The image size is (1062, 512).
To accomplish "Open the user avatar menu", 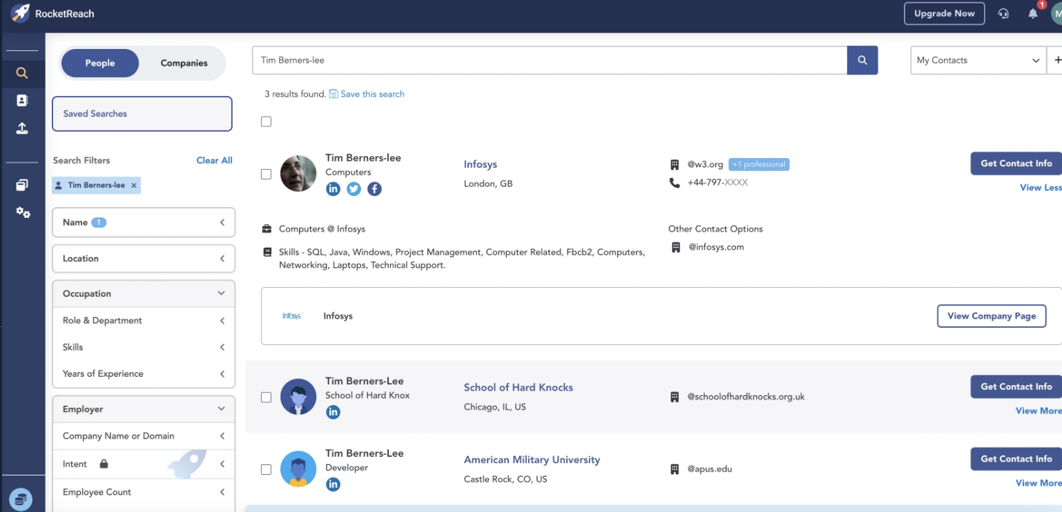I will [1056, 13].
